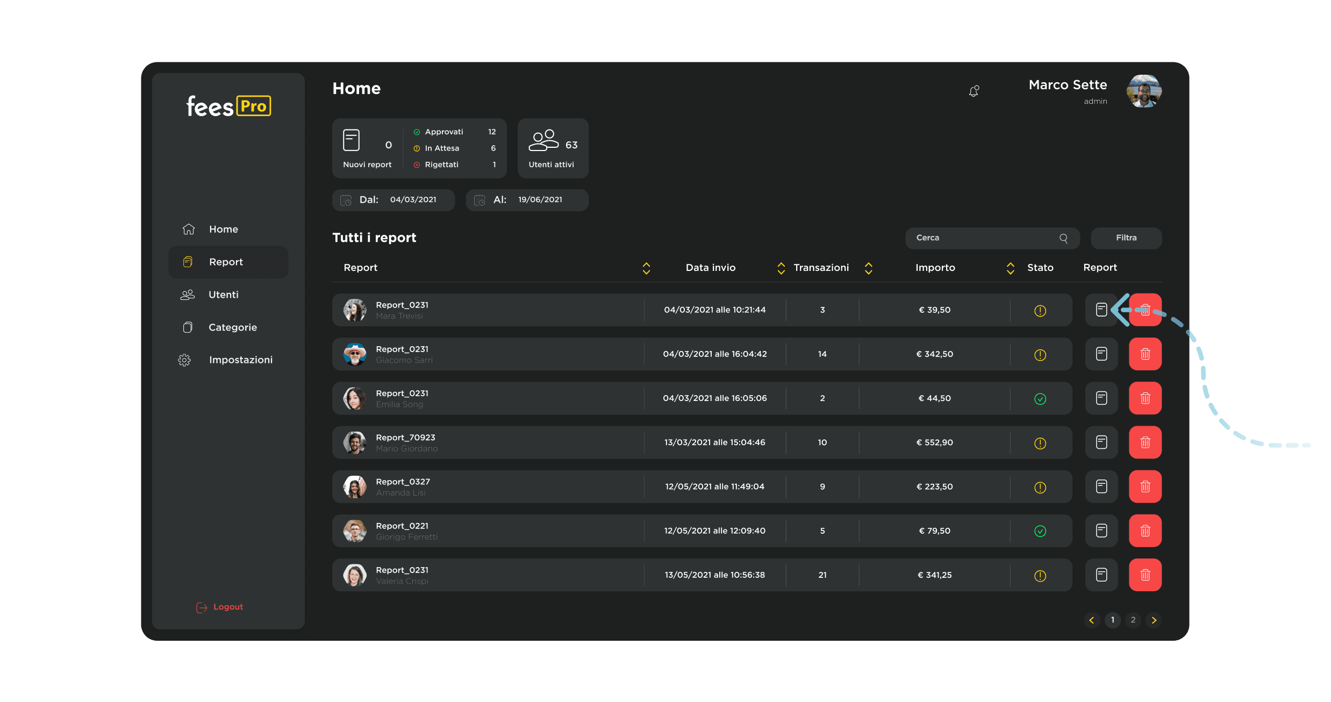Delete Giacomo Sarri's report
The height and width of the screenshot is (702, 1331).
click(1145, 354)
